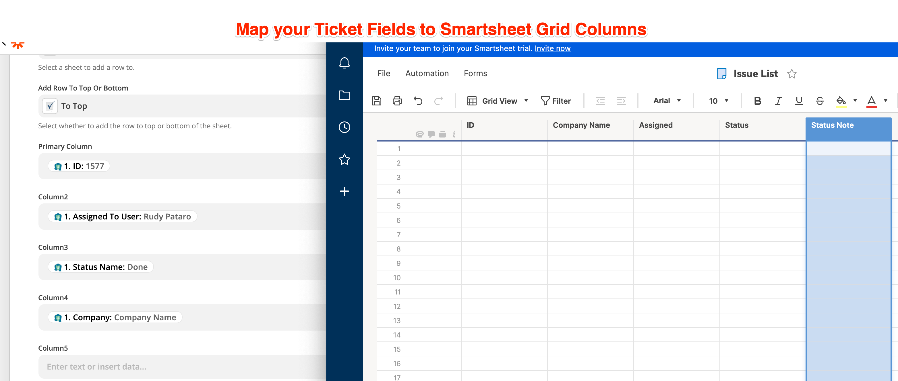Screen dimensions: 898x381
Task: Toggle Bold formatting
Action: (x=757, y=101)
